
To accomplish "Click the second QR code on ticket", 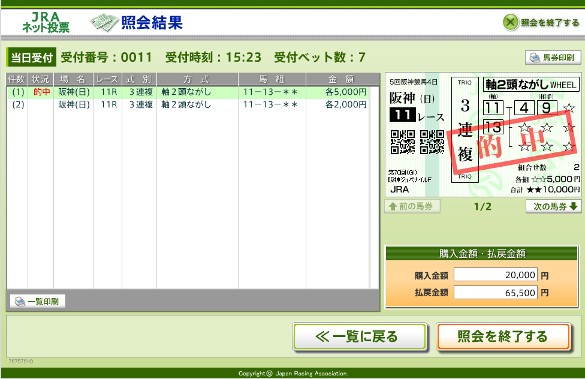I will pos(432,142).
